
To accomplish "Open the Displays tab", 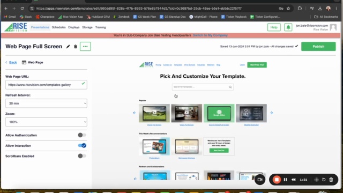I will pyautogui.click(x=74, y=27).
